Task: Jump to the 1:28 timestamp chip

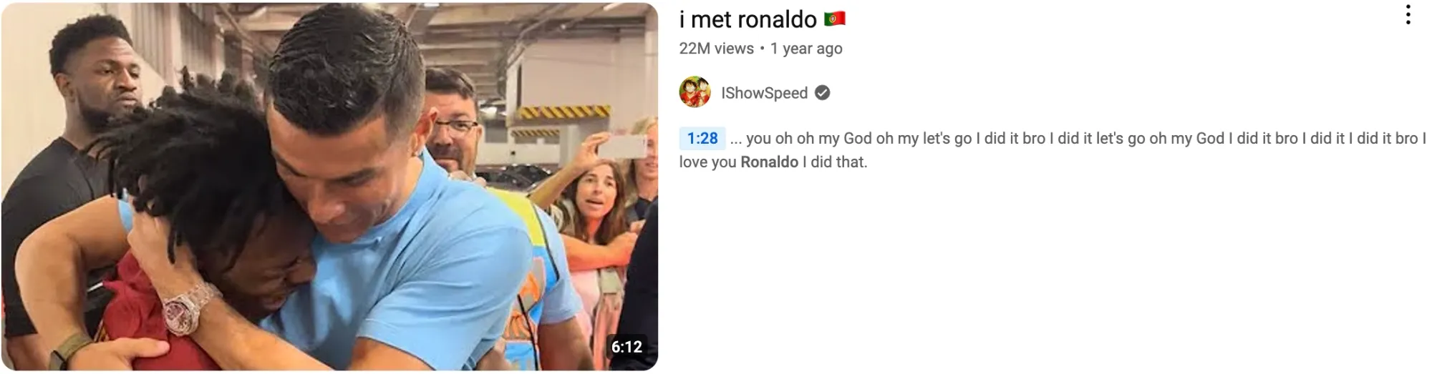Action: point(702,138)
